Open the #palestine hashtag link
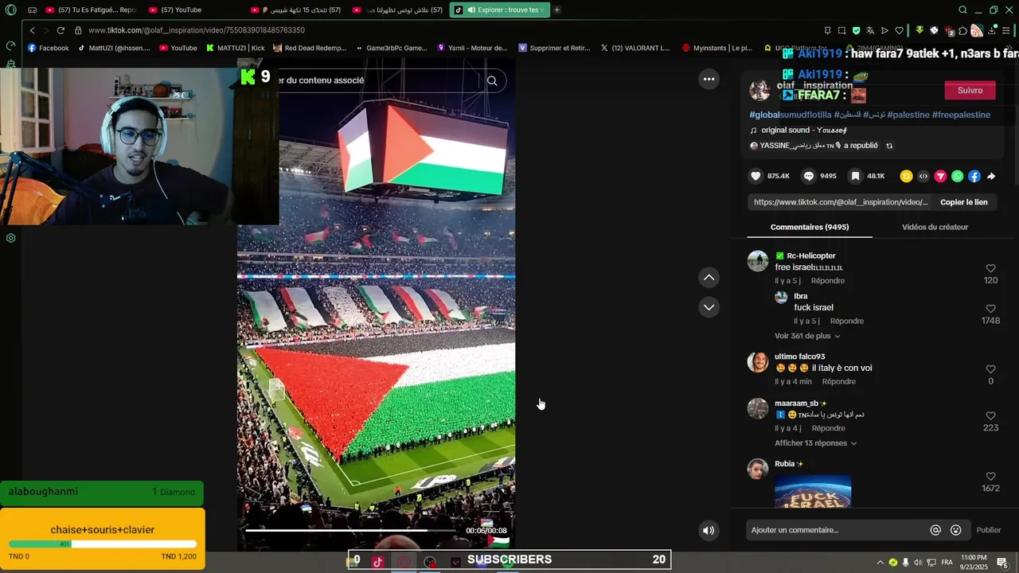The width and height of the screenshot is (1019, 573). (908, 115)
